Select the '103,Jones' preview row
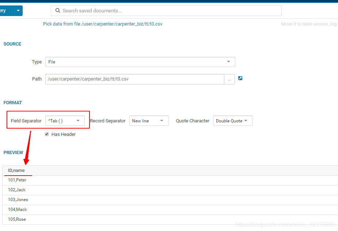This screenshot has height=231, width=338. pos(170,200)
